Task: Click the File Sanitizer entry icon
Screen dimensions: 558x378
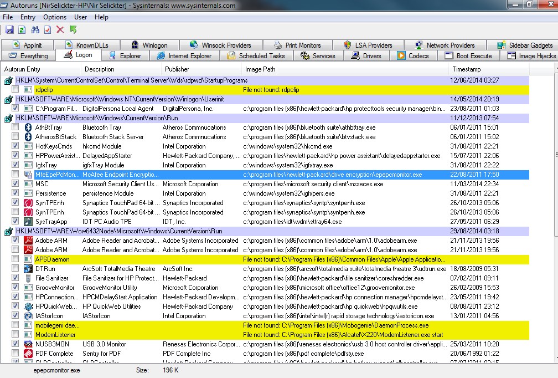Action: coord(28,278)
